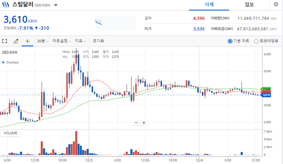
Task: Select the pencil drawing tool
Action: click(x=16, y=41)
